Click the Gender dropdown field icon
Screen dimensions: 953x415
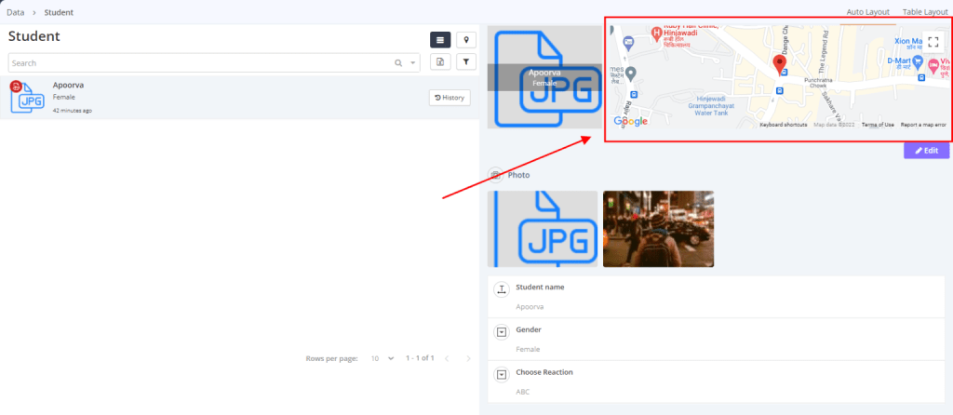click(502, 331)
